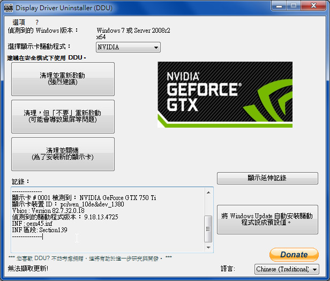The width and height of the screenshot is (330, 281).
Task: Click the DDU icon in title bar
Action: click(x=9, y=8)
